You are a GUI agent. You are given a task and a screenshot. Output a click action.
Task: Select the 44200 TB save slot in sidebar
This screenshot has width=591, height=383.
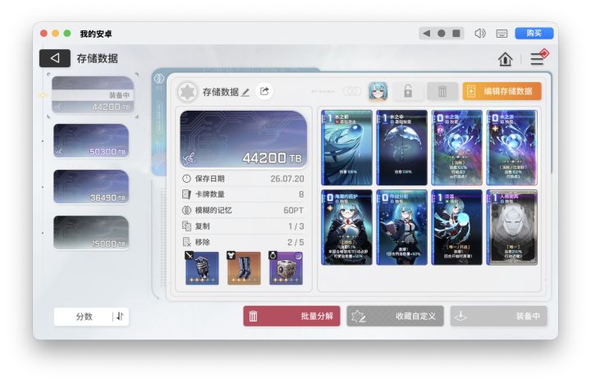(x=93, y=95)
